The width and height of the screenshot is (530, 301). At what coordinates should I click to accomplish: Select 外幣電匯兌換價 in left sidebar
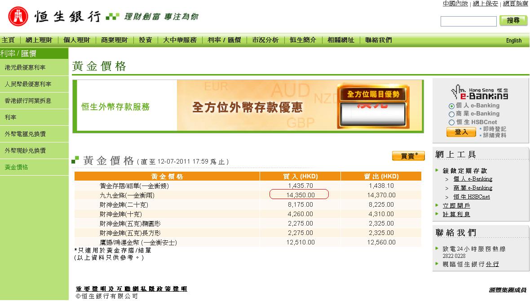point(25,134)
